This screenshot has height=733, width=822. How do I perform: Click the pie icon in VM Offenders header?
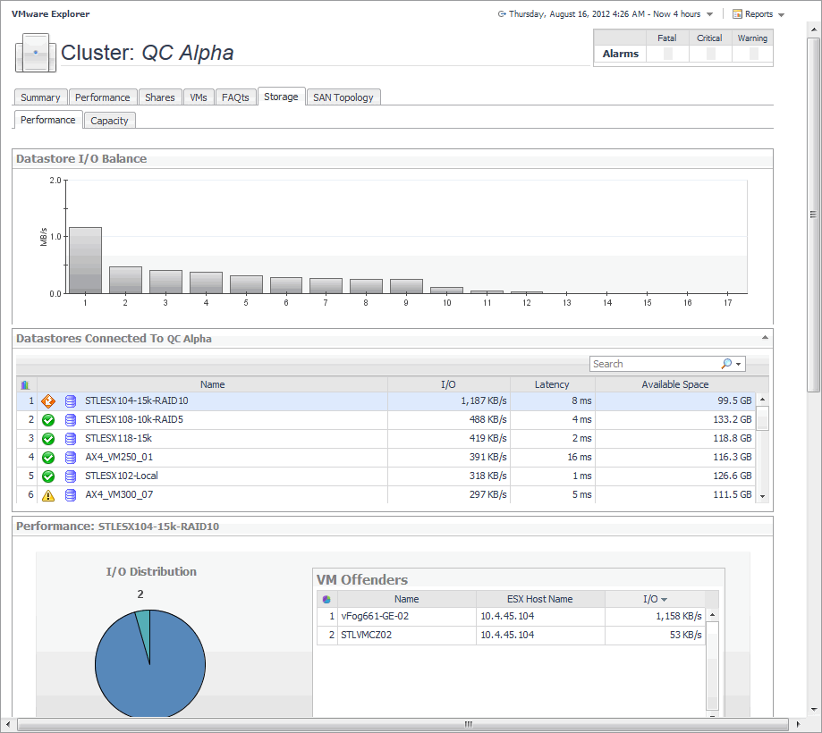(x=326, y=599)
